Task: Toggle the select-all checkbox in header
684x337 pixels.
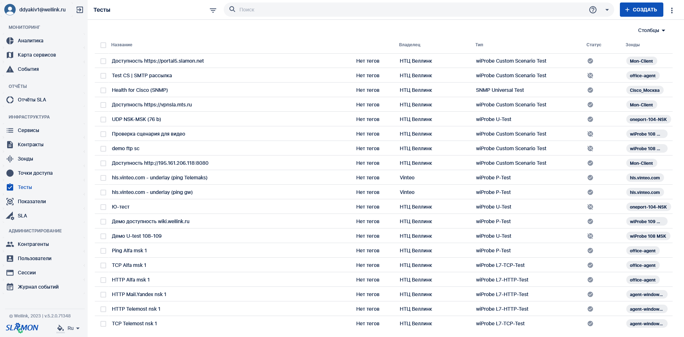Action: (x=103, y=45)
